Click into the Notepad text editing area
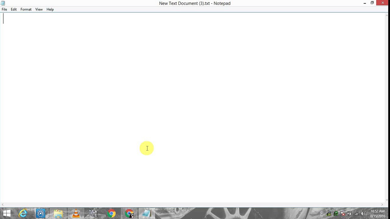Screen dimensions: 390x219 [x=193, y=108]
